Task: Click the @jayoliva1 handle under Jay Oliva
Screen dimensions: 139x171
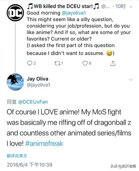Action: coord(38,85)
